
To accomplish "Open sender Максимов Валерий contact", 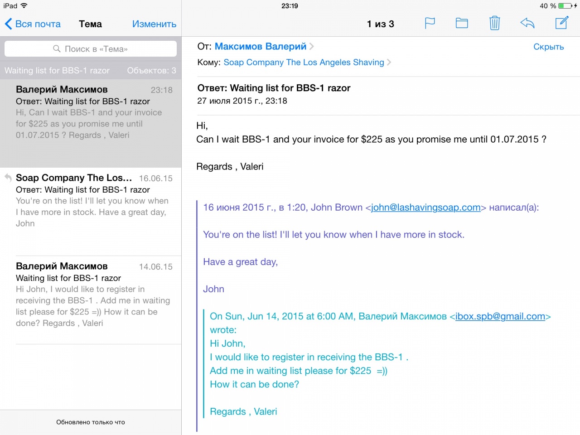I will [x=261, y=46].
